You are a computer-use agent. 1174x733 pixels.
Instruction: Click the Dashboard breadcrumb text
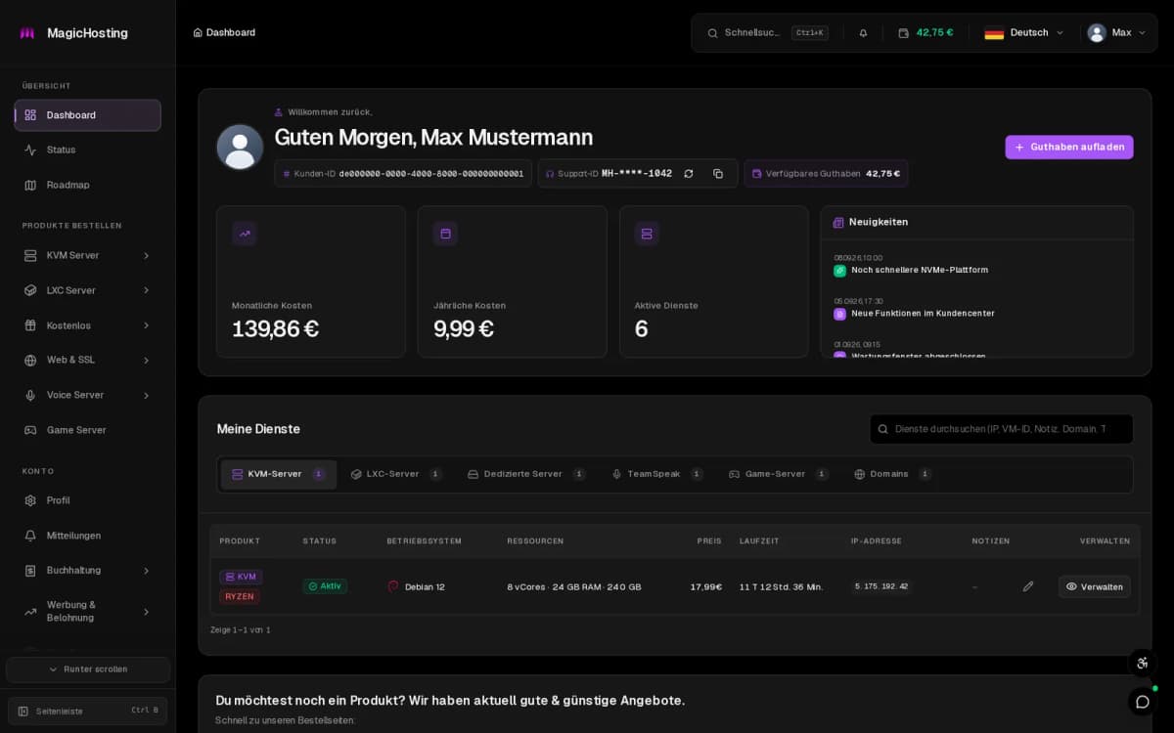pyautogui.click(x=231, y=33)
